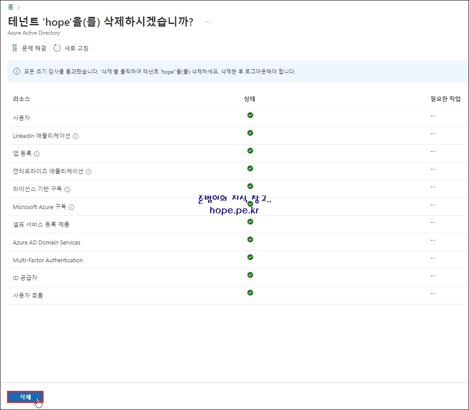Click info icon next to 엔터프라이즈 애플리케이션
The height and width of the screenshot is (410, 469).
(x=88, y=172)
